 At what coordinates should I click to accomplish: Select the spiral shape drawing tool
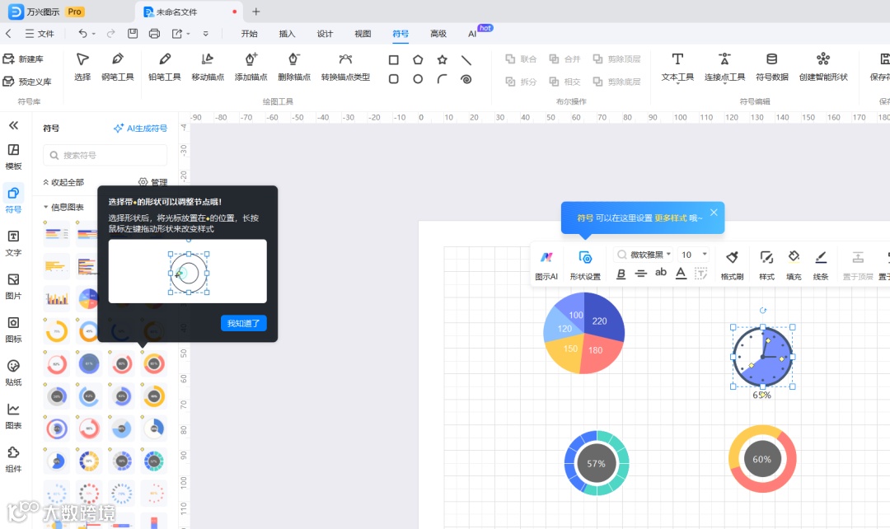[x=466, y=79]
